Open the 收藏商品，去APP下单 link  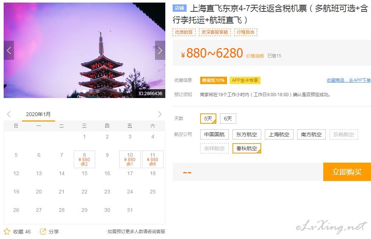(x=349, y=80)
